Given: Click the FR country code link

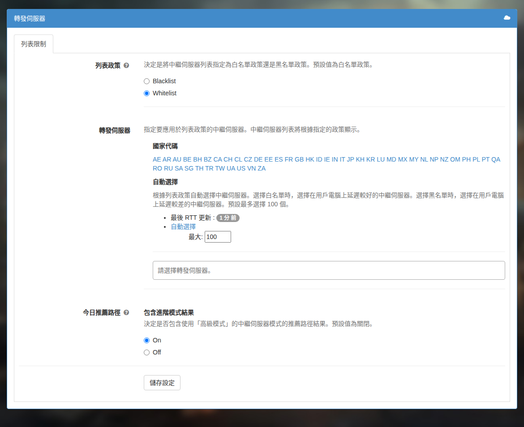Looking at the screenshot, I should point(289,159).
